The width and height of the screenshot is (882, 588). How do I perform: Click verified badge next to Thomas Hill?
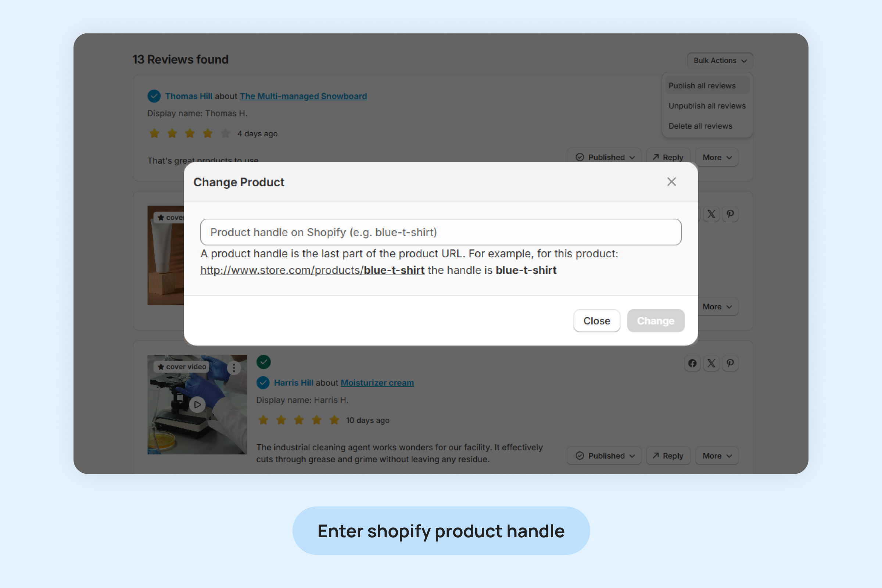click(x=154, y=96)
